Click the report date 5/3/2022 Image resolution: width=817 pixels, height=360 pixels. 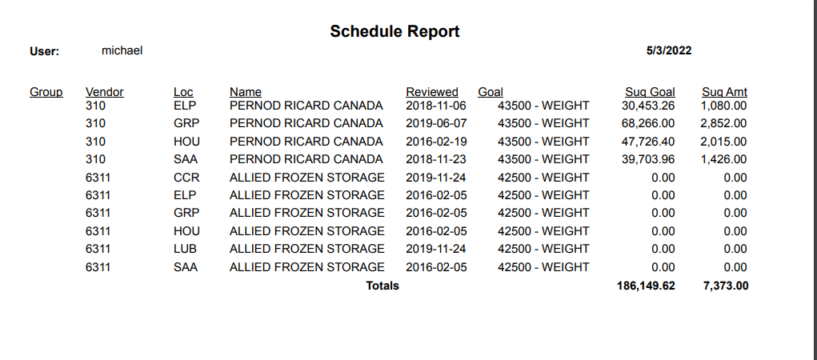tap(669, 50)
